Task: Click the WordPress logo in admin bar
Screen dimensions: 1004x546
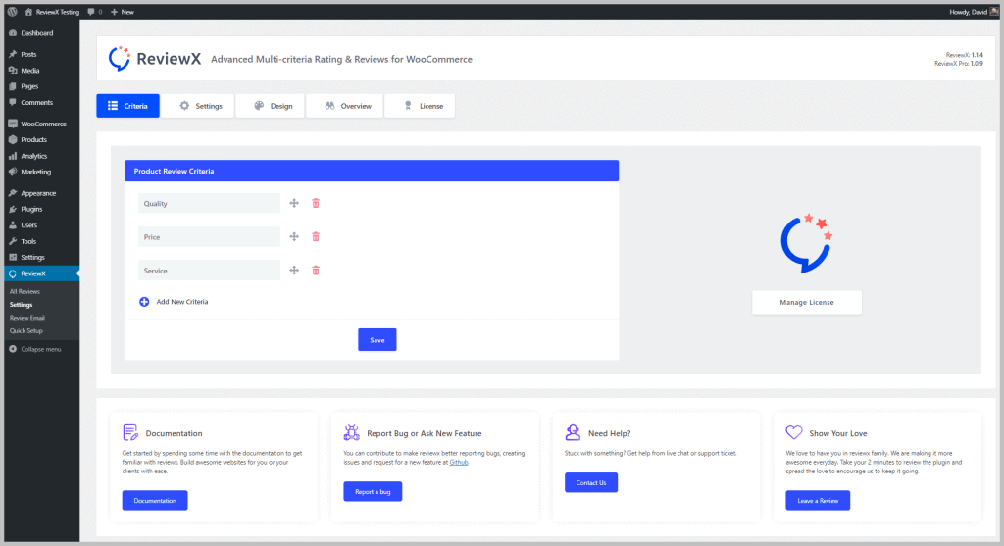Action: [x=12, y=10]
